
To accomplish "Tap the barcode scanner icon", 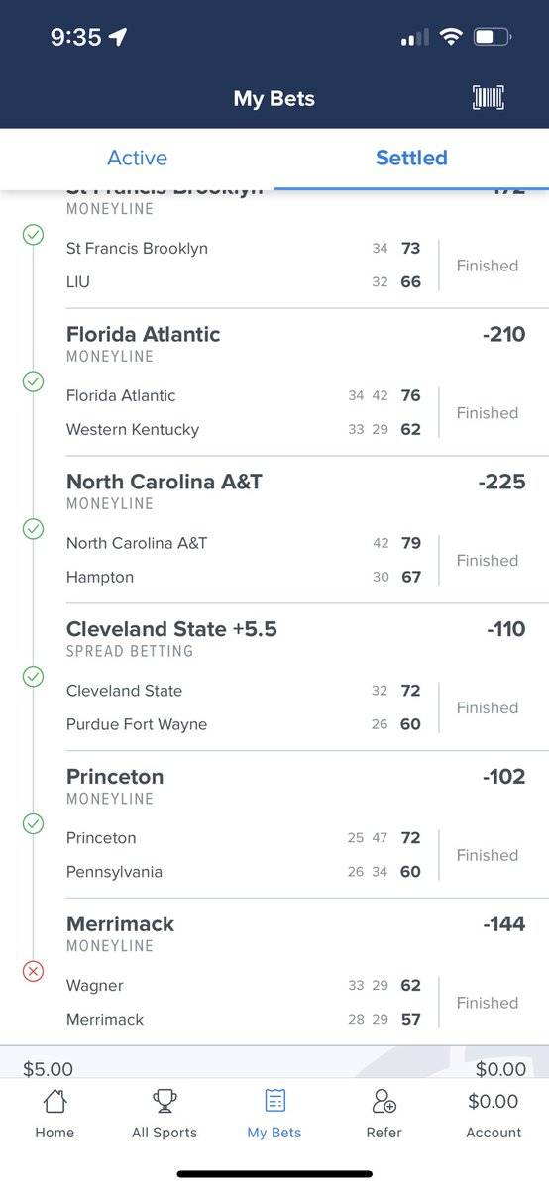I will [x=489, y=97].
